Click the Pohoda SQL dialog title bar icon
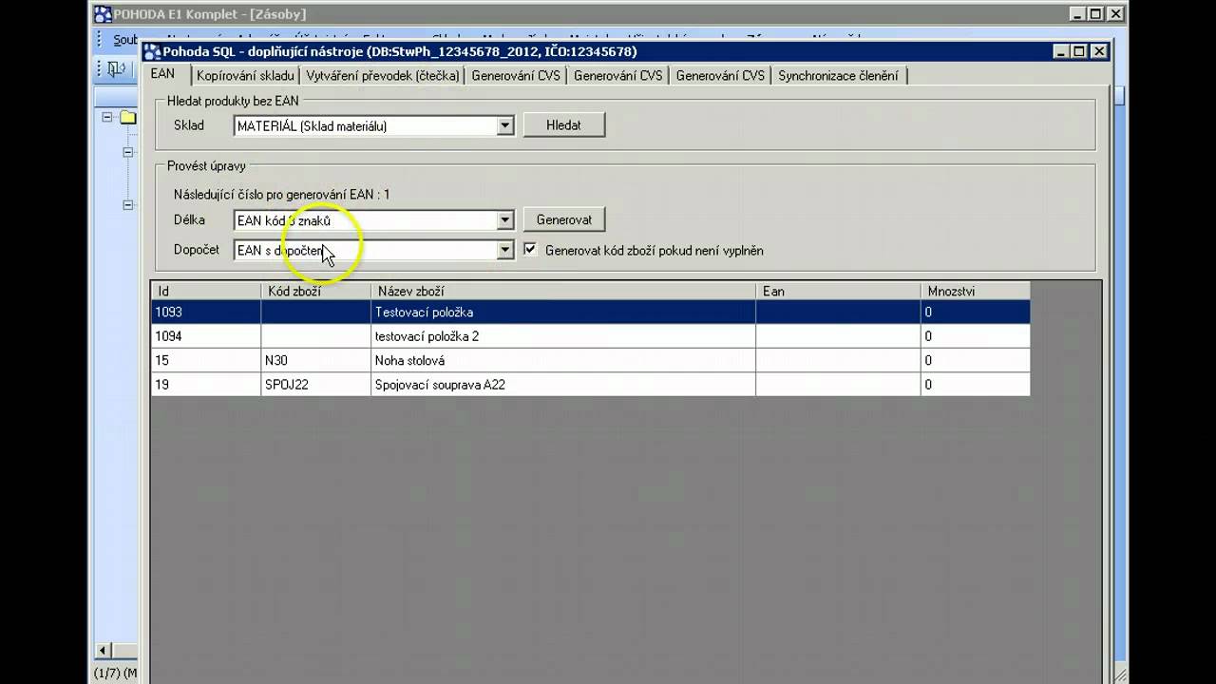Image resolution: width=1216 pixels, height=684 pixels. [152, 51]
